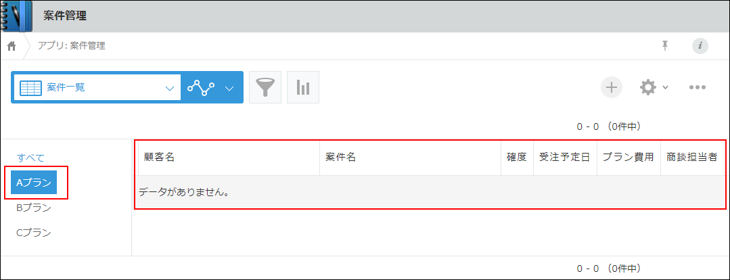Select the Aプラン category

click(x=34, y=183)
